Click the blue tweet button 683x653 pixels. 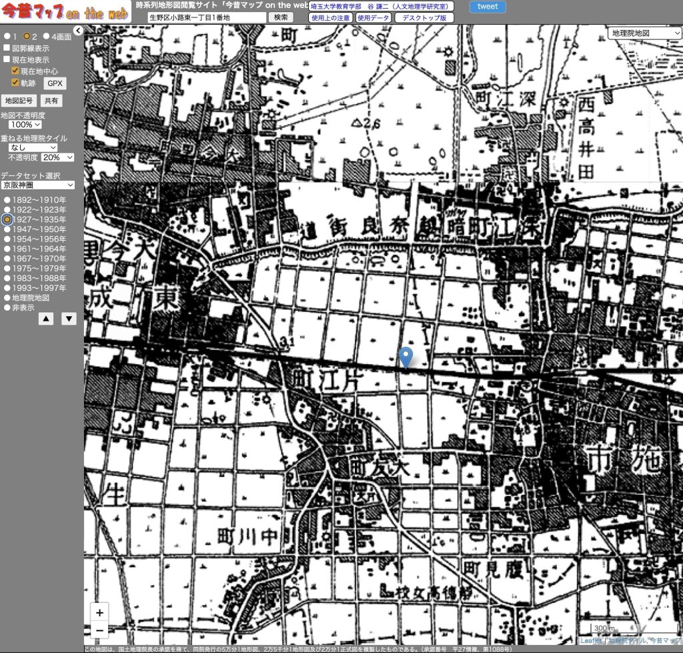click(x=487, y=7)
